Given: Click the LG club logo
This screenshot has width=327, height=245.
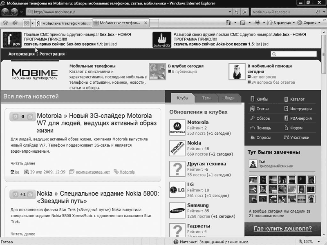Looking at the screenshot, I should coord(177,190).
